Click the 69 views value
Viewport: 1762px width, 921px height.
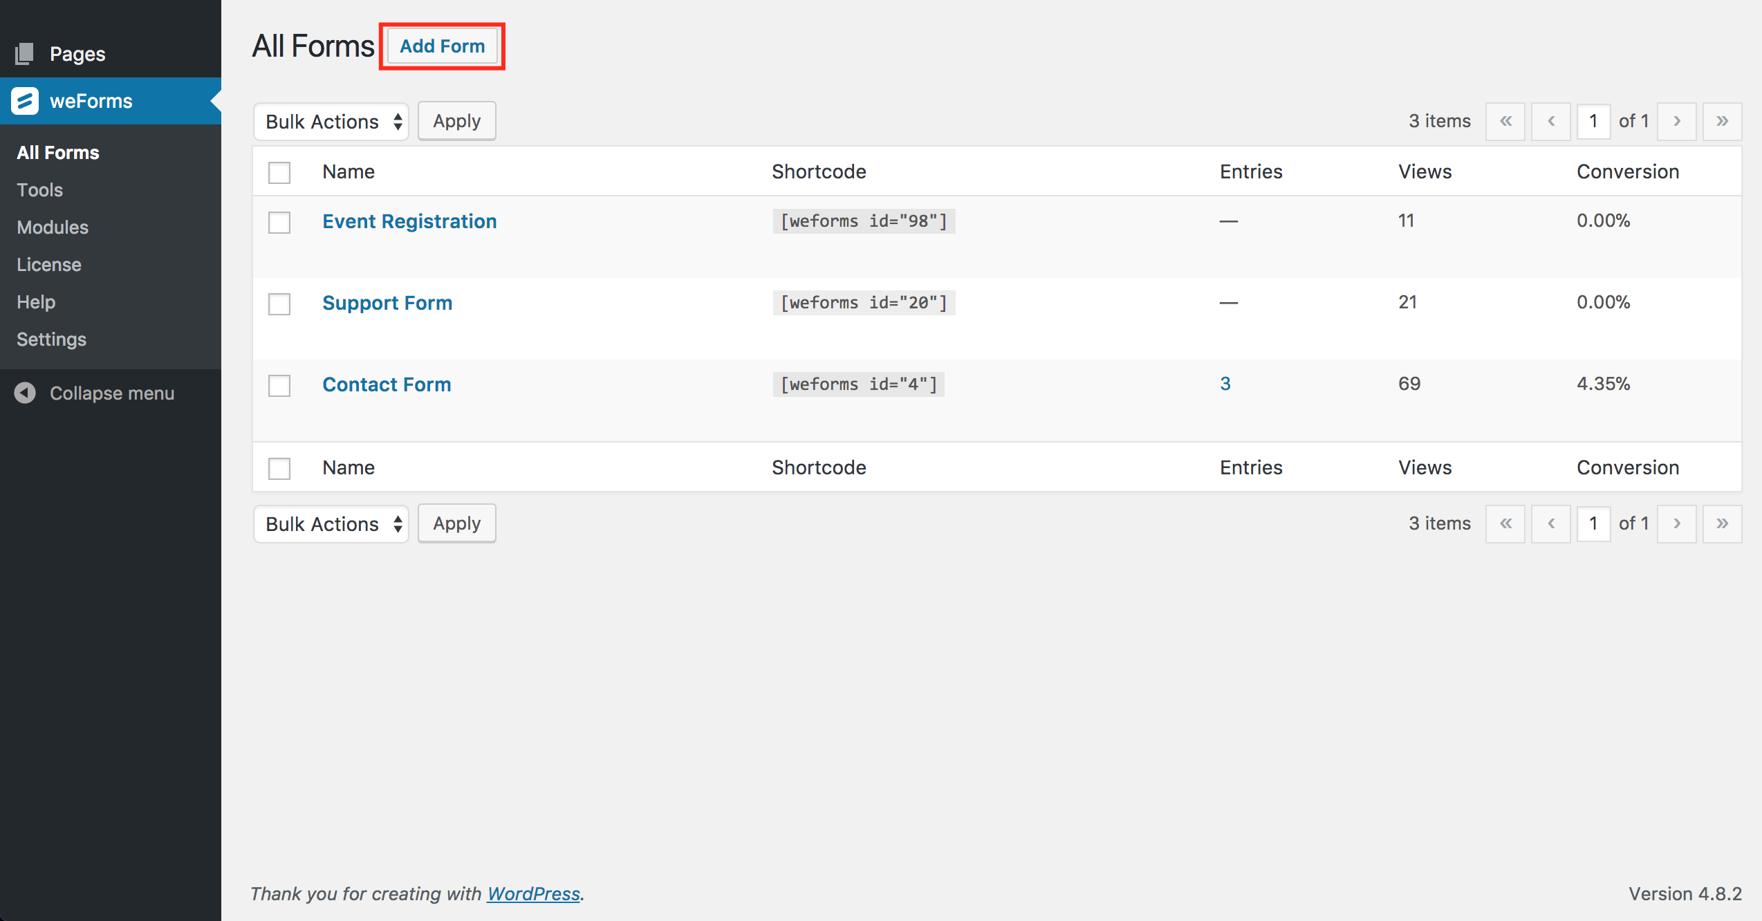1409,384
